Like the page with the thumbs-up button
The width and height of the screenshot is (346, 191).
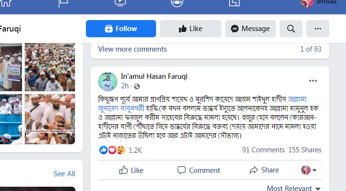coord(190,29)
